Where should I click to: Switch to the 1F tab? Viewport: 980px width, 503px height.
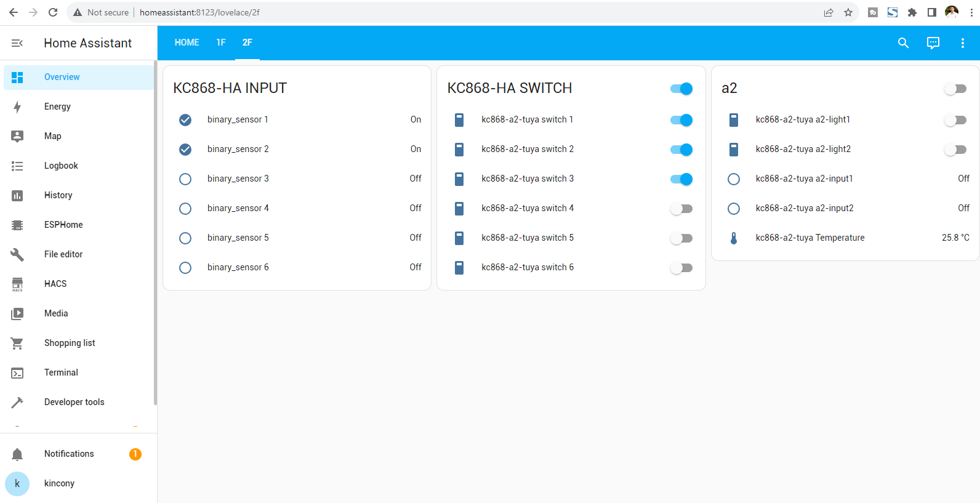[x=221, y=42]
